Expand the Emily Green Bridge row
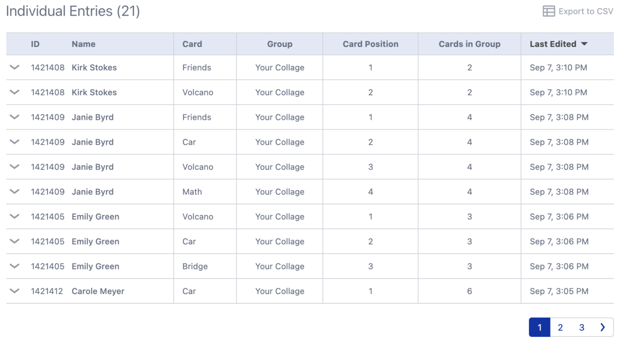This screenshot has width=627, height=341. click(x=15, y=266)
